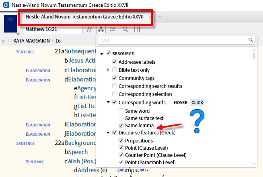Expand the table of contents sidebar chevrons
Image resolution: width=263 pixels, height=177 pixels.
[x=3, y=41]
